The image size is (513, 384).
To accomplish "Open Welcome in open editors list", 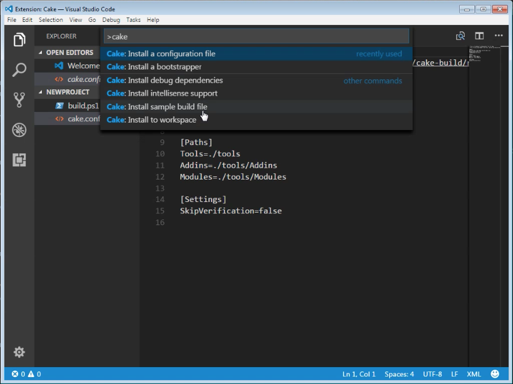I will coord(83,66).
